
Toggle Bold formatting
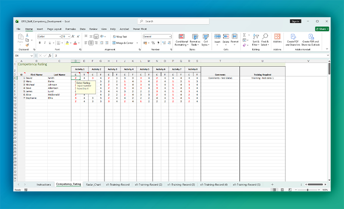pyautogui.click(x=40, y=43)
